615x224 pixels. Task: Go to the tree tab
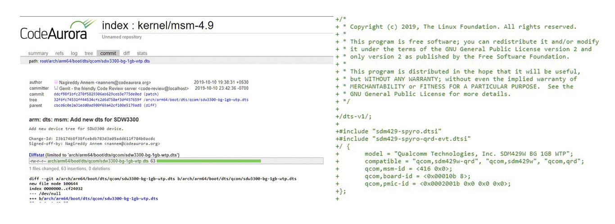click(x=89, y=53)
